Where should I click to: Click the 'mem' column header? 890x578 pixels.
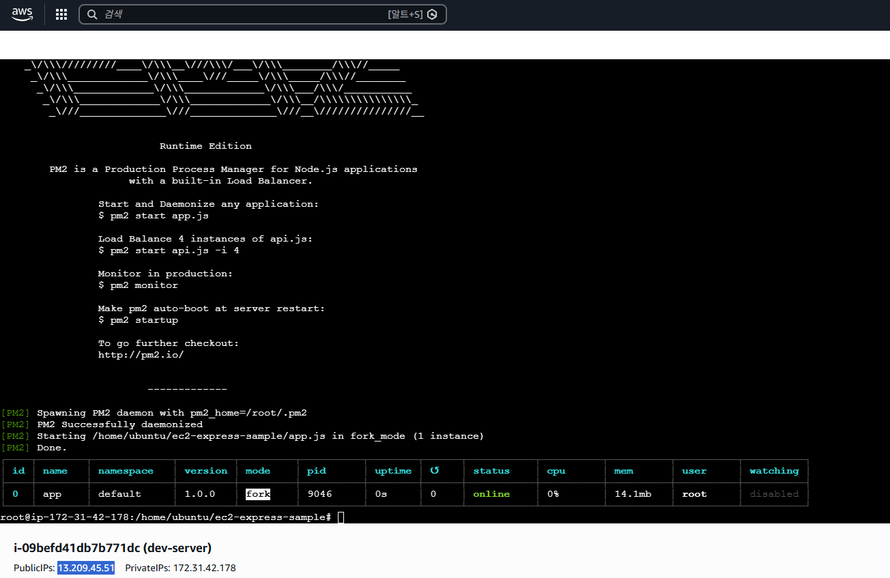coord(624,471)
